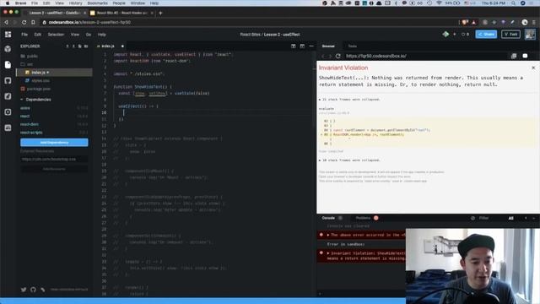This screenshot has width=540, height=304.
Task: Click the like heart counter in header
Action: tap(465, 34)
